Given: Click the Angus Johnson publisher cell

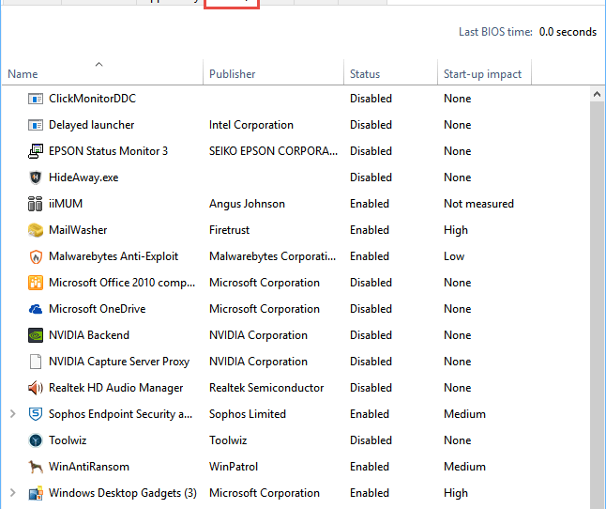Looking at the screenshot, I should (x=247, y=204).
